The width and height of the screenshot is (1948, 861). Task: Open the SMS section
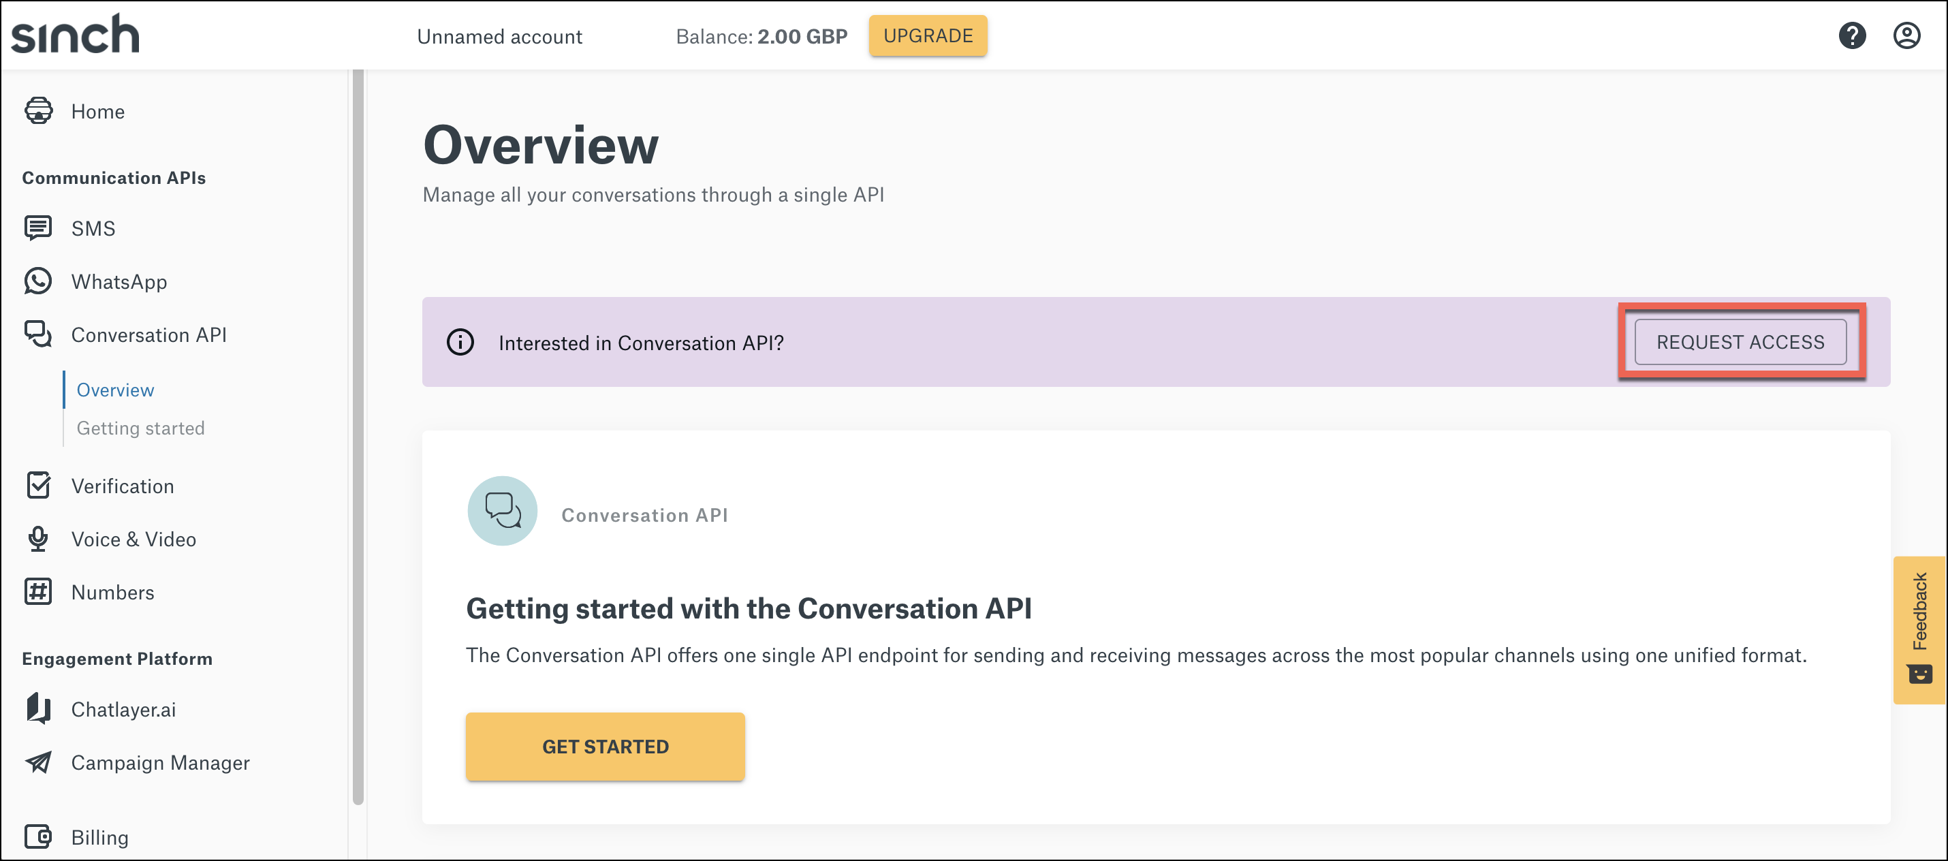(x=93, y=228)
